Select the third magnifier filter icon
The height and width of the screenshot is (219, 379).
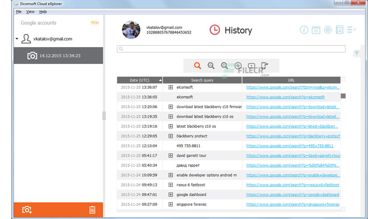click(x=224, y=66)
